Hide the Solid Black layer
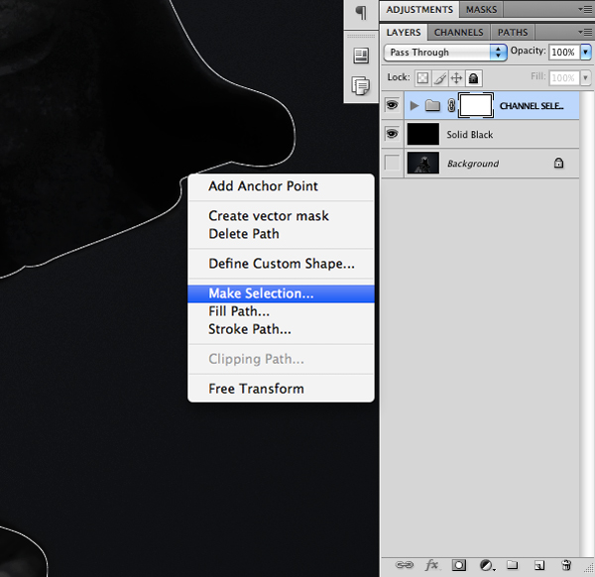Image resolution: width=595 pixels, height=577 pixels. (x=393, y=134)
